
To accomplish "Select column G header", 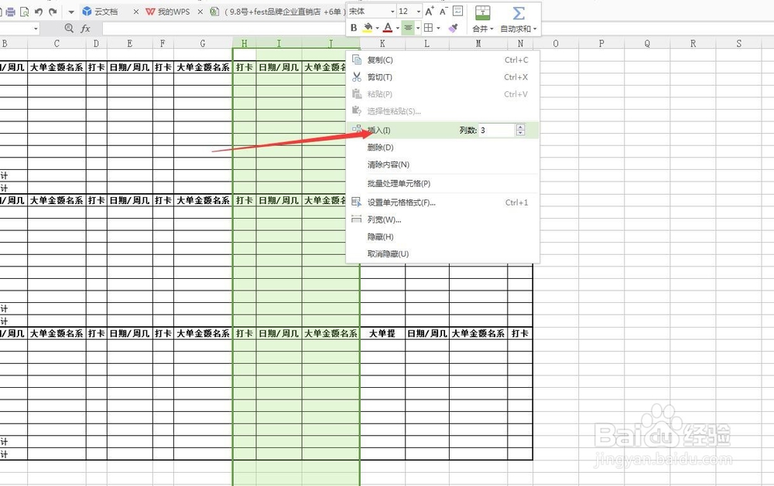I will pos(203,43).
